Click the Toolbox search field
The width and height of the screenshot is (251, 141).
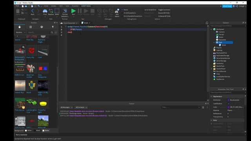pyautogui.click(x=39, y=33)
